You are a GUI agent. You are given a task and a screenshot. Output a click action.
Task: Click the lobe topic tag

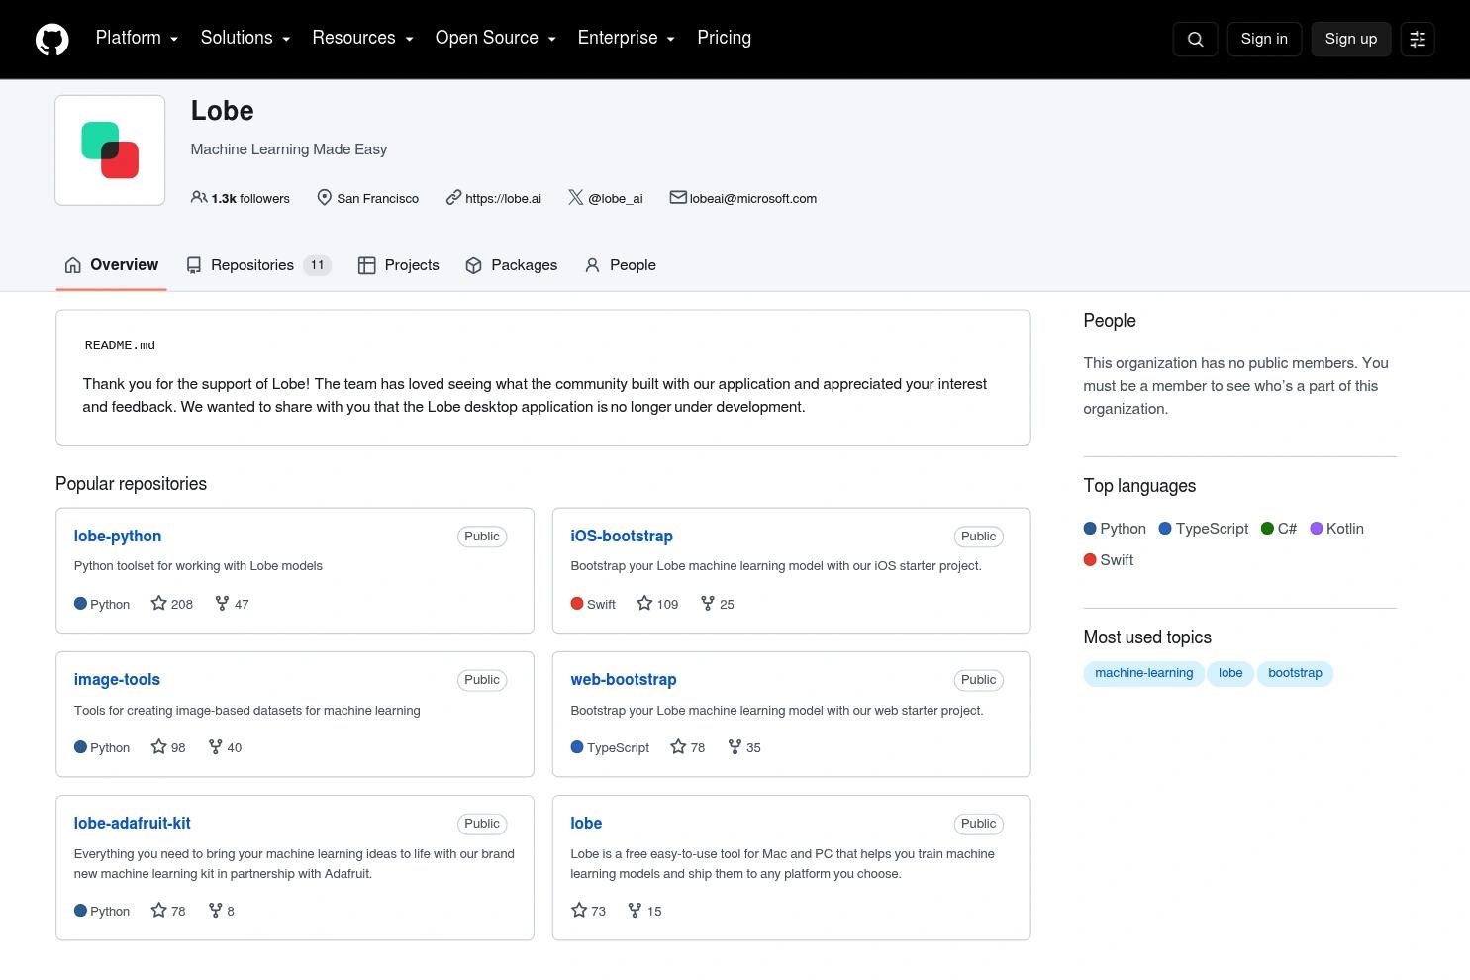coord(1230,673)
